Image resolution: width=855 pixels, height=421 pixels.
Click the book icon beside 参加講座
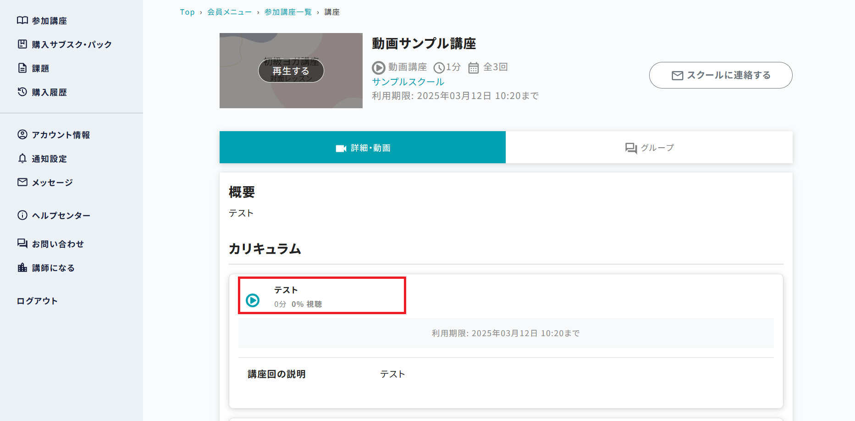pos(22,20)
